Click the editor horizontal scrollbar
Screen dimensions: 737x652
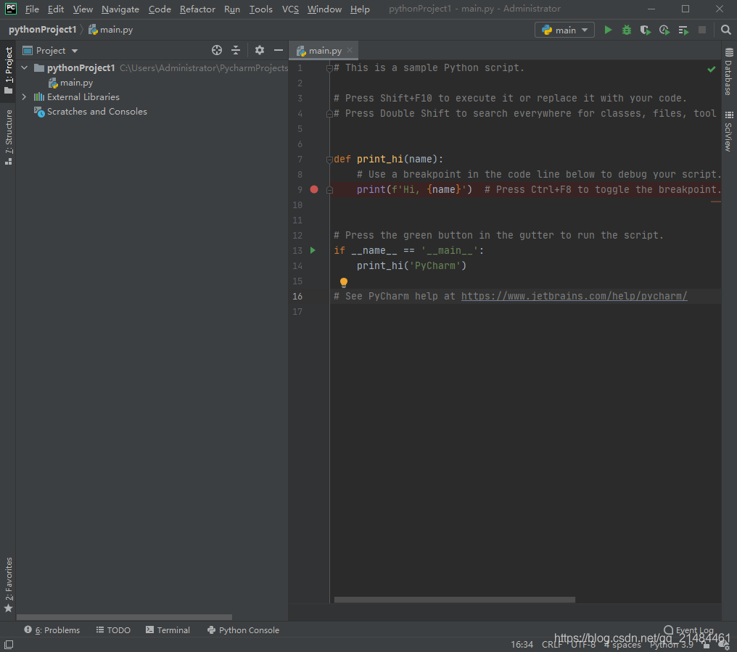tap(455, 600)
